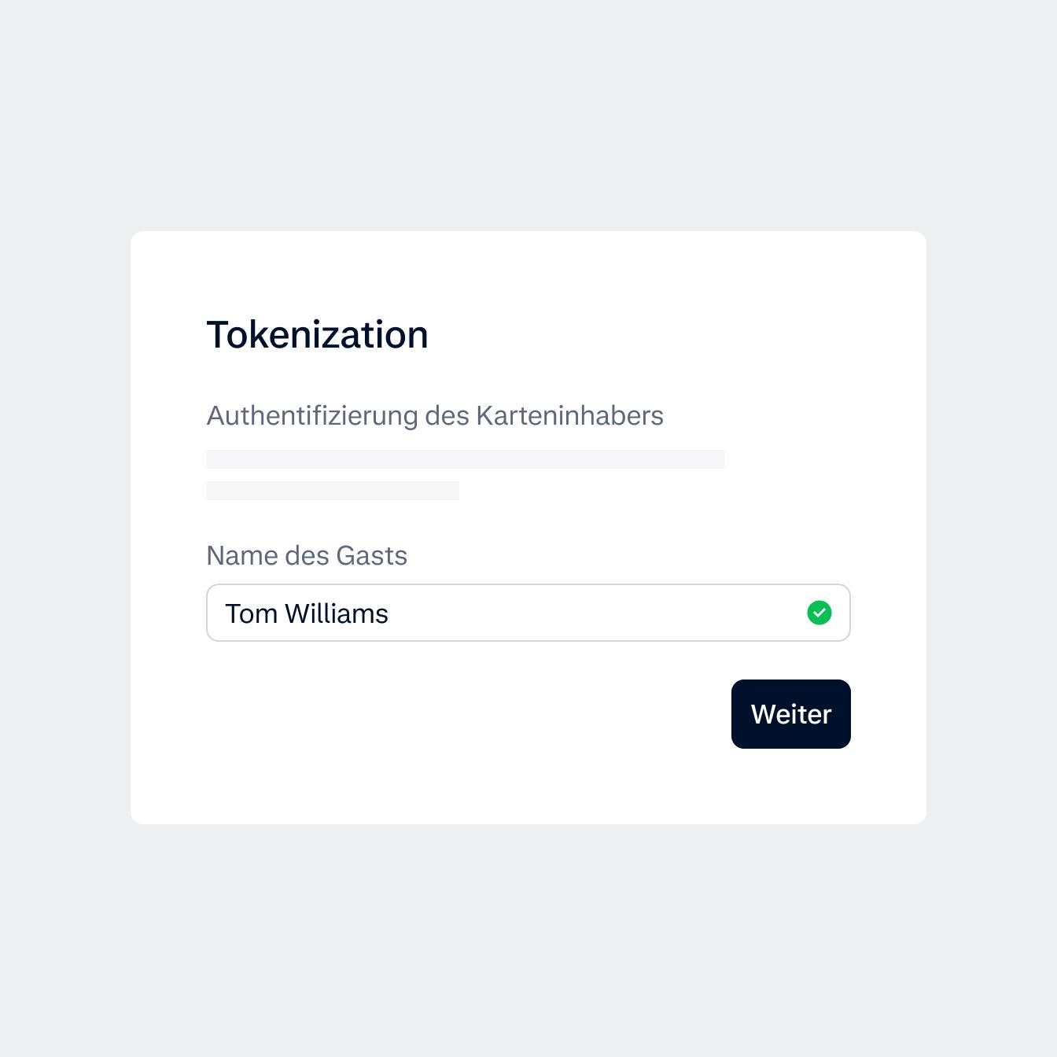Screen dimensions: 1057x1057
Task: Click the word Williams in the field
Action: point(337,613)
